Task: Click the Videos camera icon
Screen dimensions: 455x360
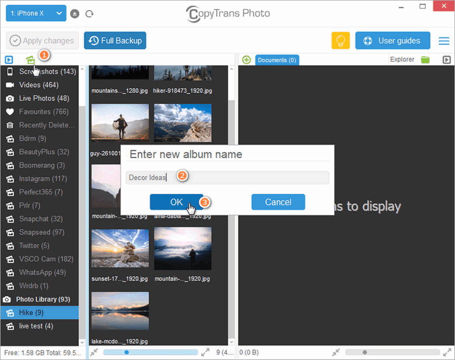Action: point(10,85)
